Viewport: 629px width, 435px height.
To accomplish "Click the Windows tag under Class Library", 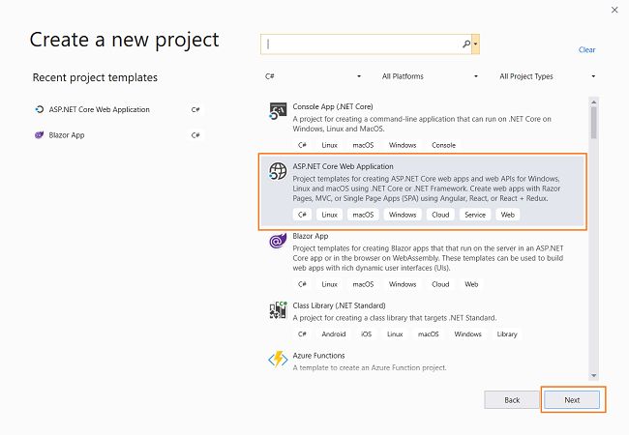I will 467,334.
